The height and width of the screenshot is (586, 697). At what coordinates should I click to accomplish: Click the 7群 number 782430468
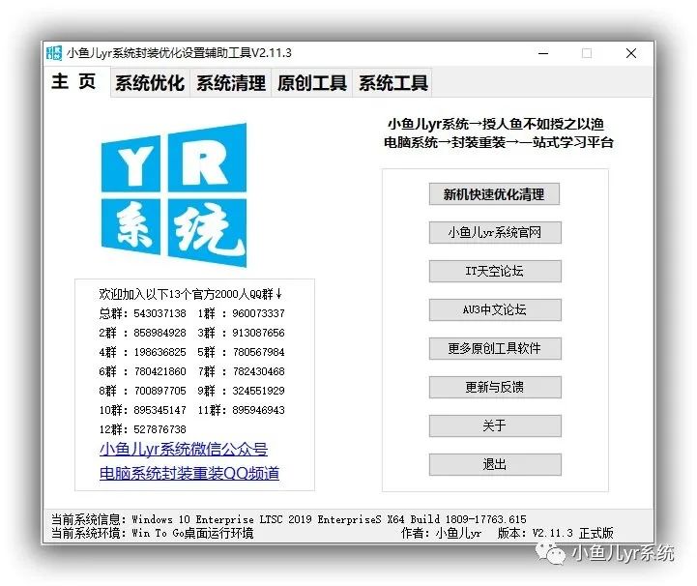point(258,371)
